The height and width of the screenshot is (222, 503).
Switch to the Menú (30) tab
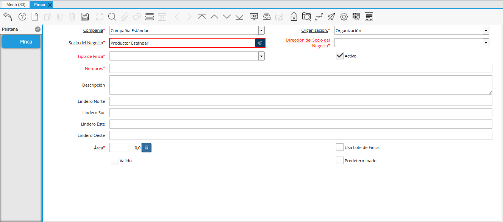pyautogui.click(x=16, y=5)
